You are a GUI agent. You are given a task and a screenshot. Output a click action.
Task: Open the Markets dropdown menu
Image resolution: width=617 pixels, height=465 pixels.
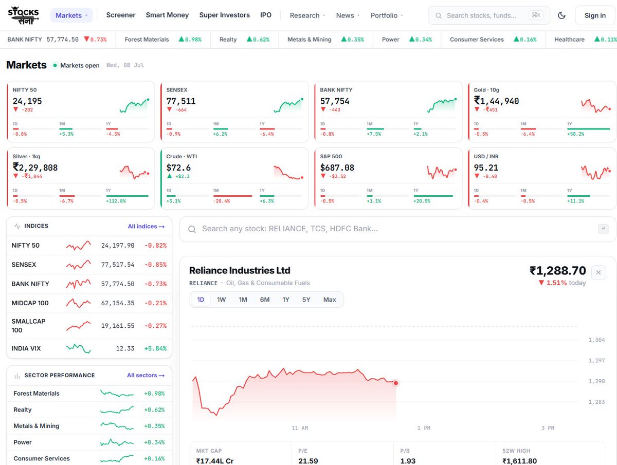point(71,15)
